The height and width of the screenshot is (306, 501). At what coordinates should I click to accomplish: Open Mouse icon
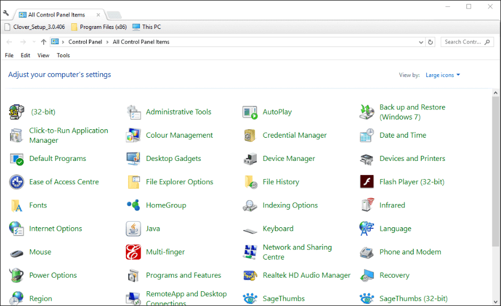click(x=16, y=253)
